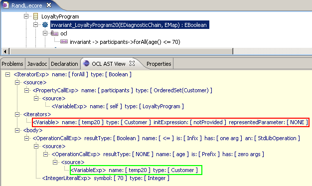This screenshot has width=312, height=186.
Task: Close the OCL AST View tab
Action: tap(132, 63)
